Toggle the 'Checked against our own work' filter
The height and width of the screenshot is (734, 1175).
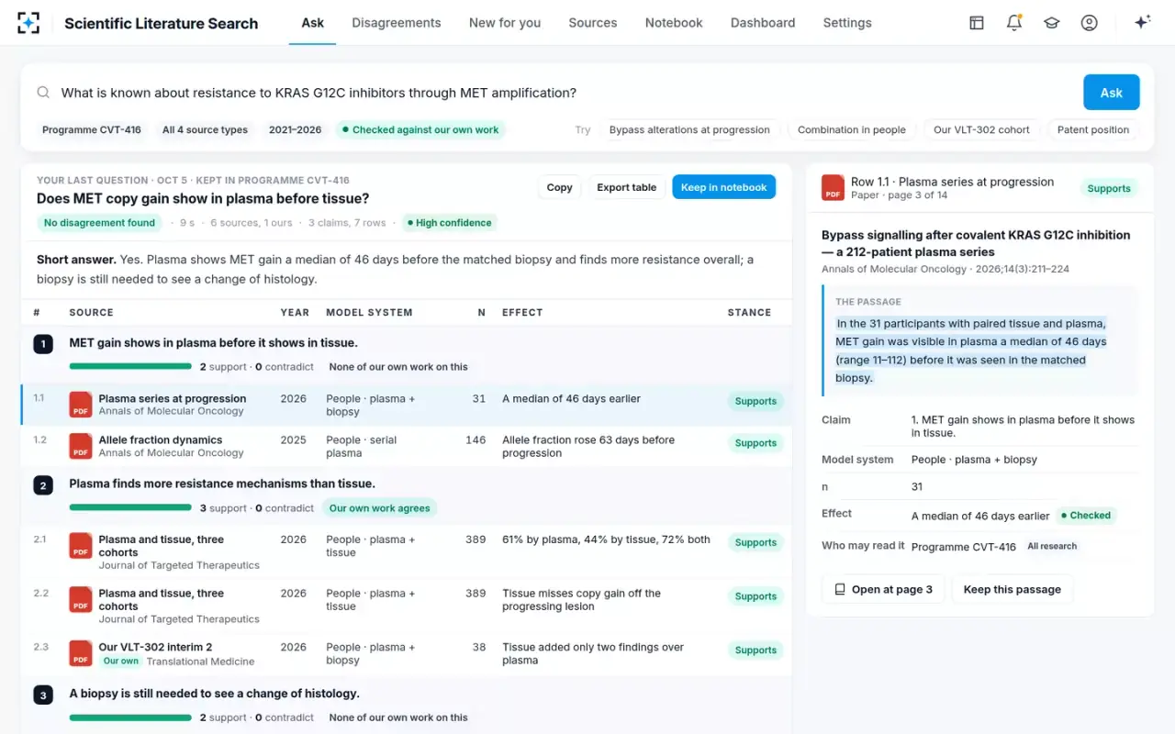(420, 130)
